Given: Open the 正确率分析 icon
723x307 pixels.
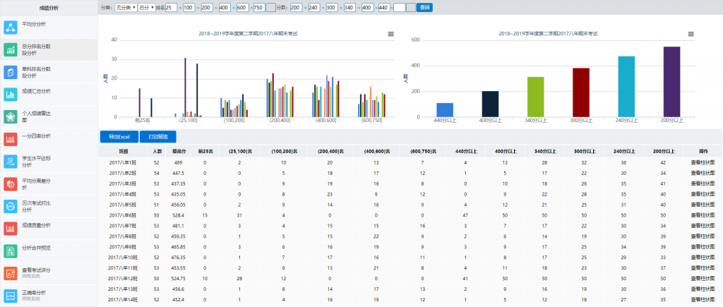Looking at the screenshot, I should pos(11,296).
